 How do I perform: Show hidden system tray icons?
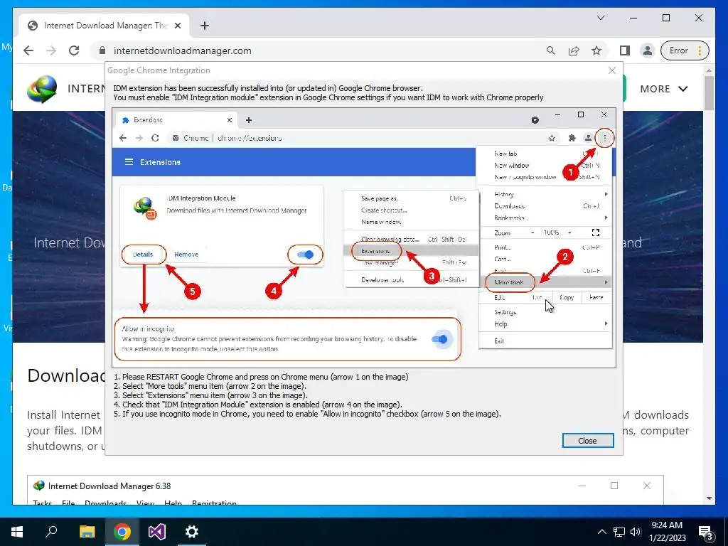tap(601, 532)
